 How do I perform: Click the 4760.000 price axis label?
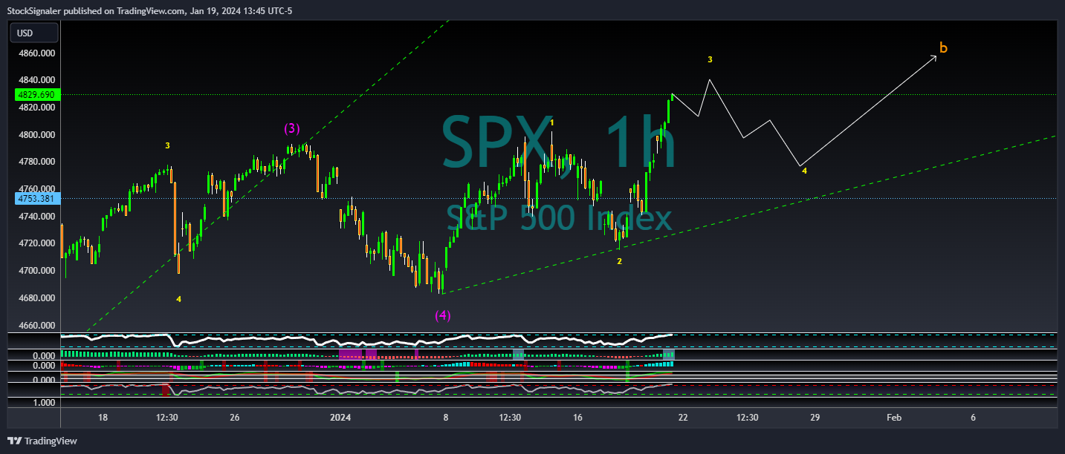(36, 188)
